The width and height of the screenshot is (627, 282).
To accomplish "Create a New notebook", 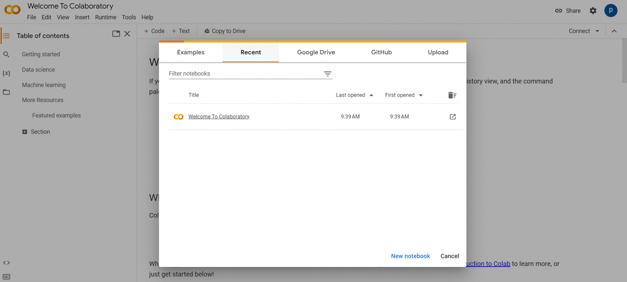I will point(410,256).
